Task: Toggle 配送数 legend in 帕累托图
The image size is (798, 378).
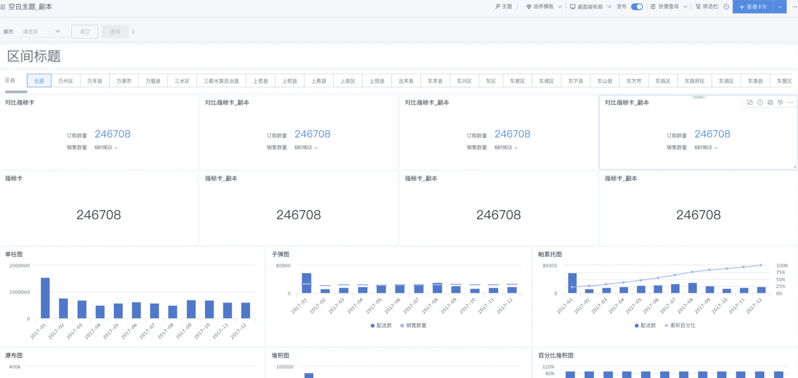Action: coord(645,325)
